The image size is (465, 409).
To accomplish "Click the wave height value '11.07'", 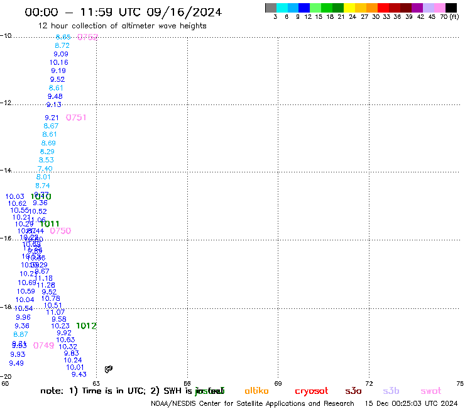I will [x=55, y=312].
